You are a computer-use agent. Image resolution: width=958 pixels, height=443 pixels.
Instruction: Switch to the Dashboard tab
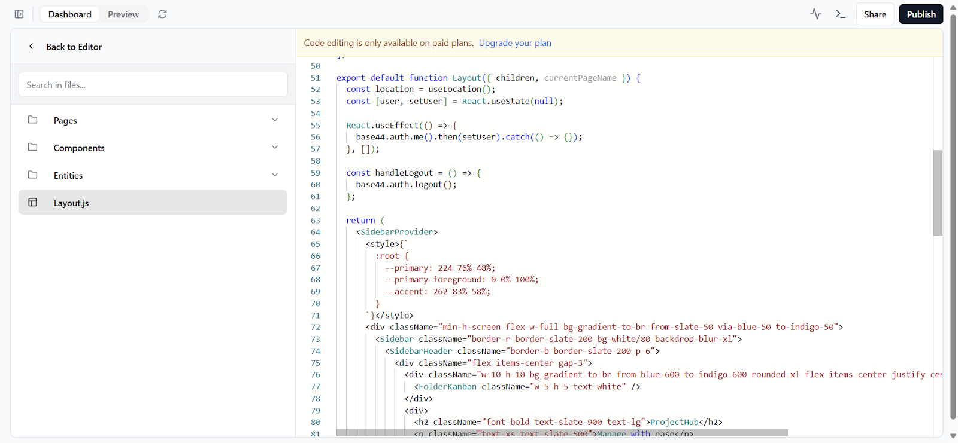[x=70, y=14]
